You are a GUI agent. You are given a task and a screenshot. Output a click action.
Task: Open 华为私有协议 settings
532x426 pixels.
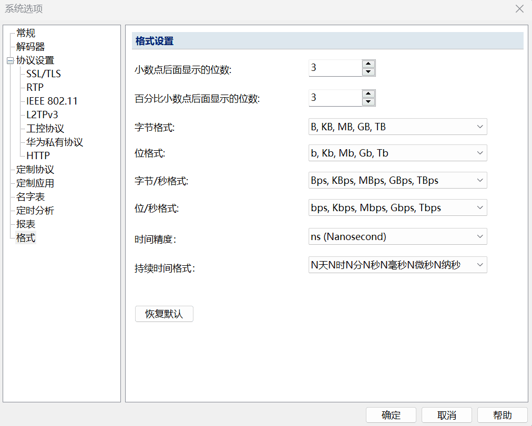[55, 142]
